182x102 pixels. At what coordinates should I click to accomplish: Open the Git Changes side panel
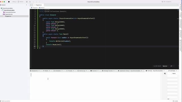[x=180, y=24]
